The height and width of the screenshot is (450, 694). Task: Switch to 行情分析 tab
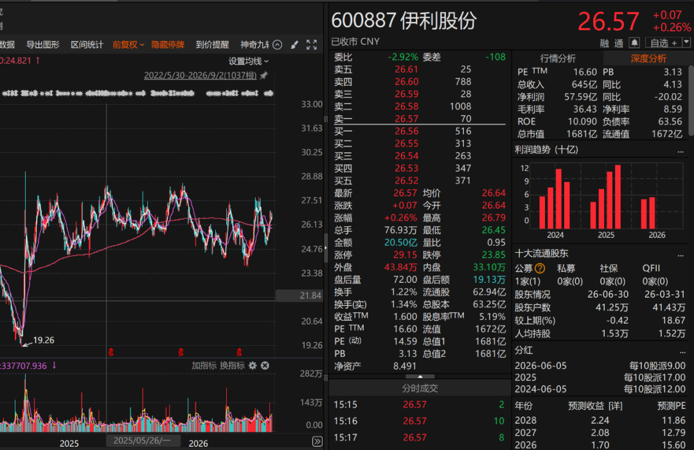click(x=558, y=59)
